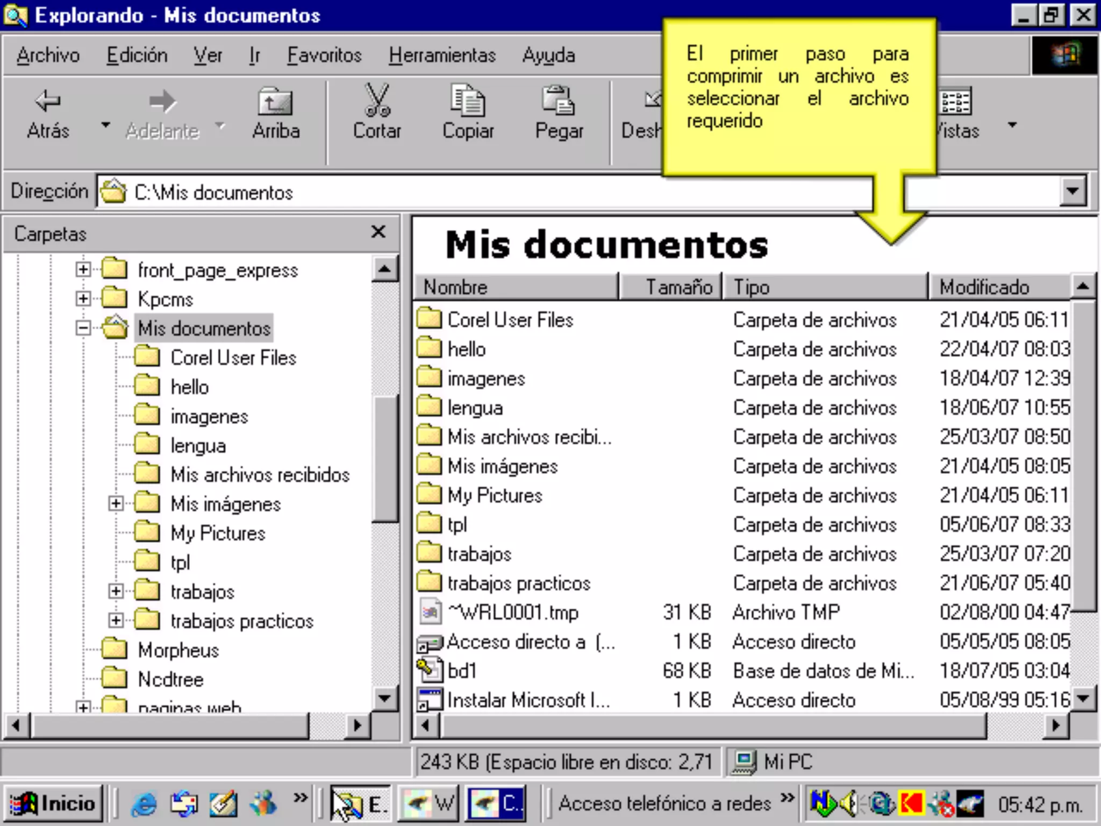Select the bd1 database file icon
The height and width of the screenshot is (826, 1101).
click(x=430, y=670)
